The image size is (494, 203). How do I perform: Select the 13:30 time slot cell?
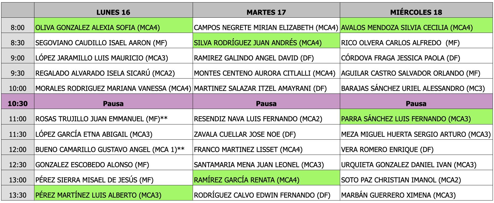tap(17, 195)
